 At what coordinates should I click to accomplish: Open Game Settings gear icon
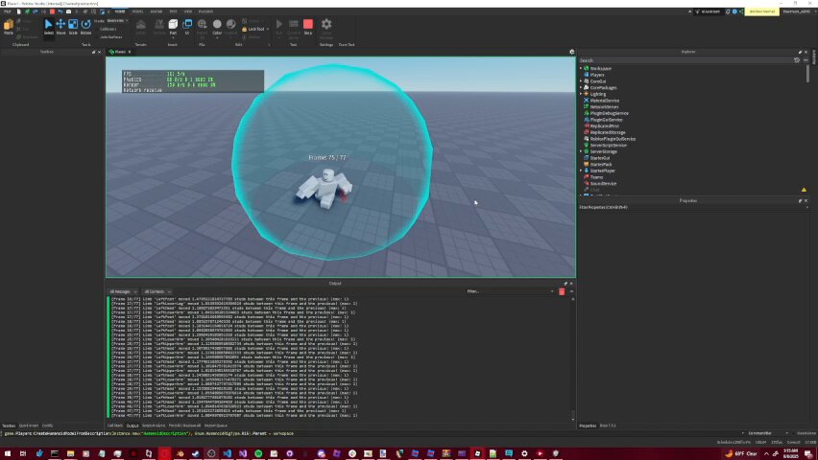[x=326, y=27]
